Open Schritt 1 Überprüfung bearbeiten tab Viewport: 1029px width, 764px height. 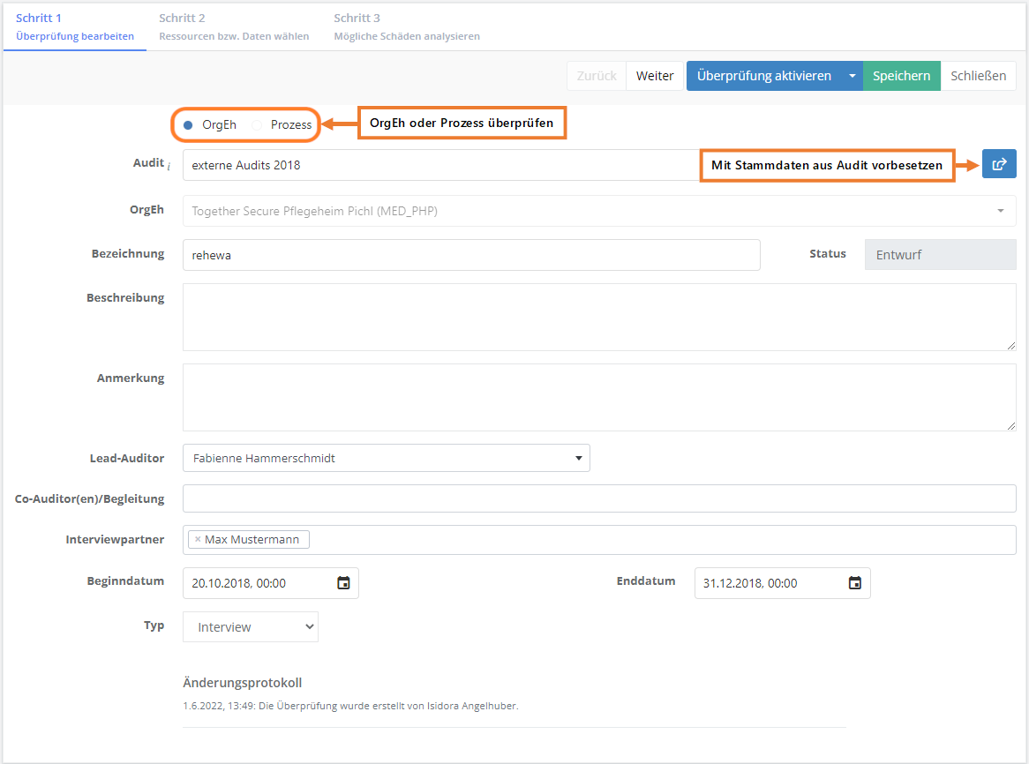75,26
